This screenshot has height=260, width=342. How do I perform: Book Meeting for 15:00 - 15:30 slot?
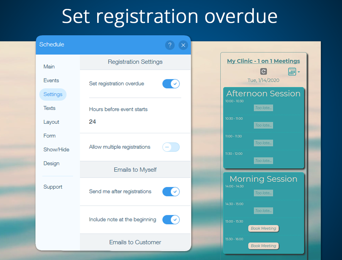(x=263, y=228)
